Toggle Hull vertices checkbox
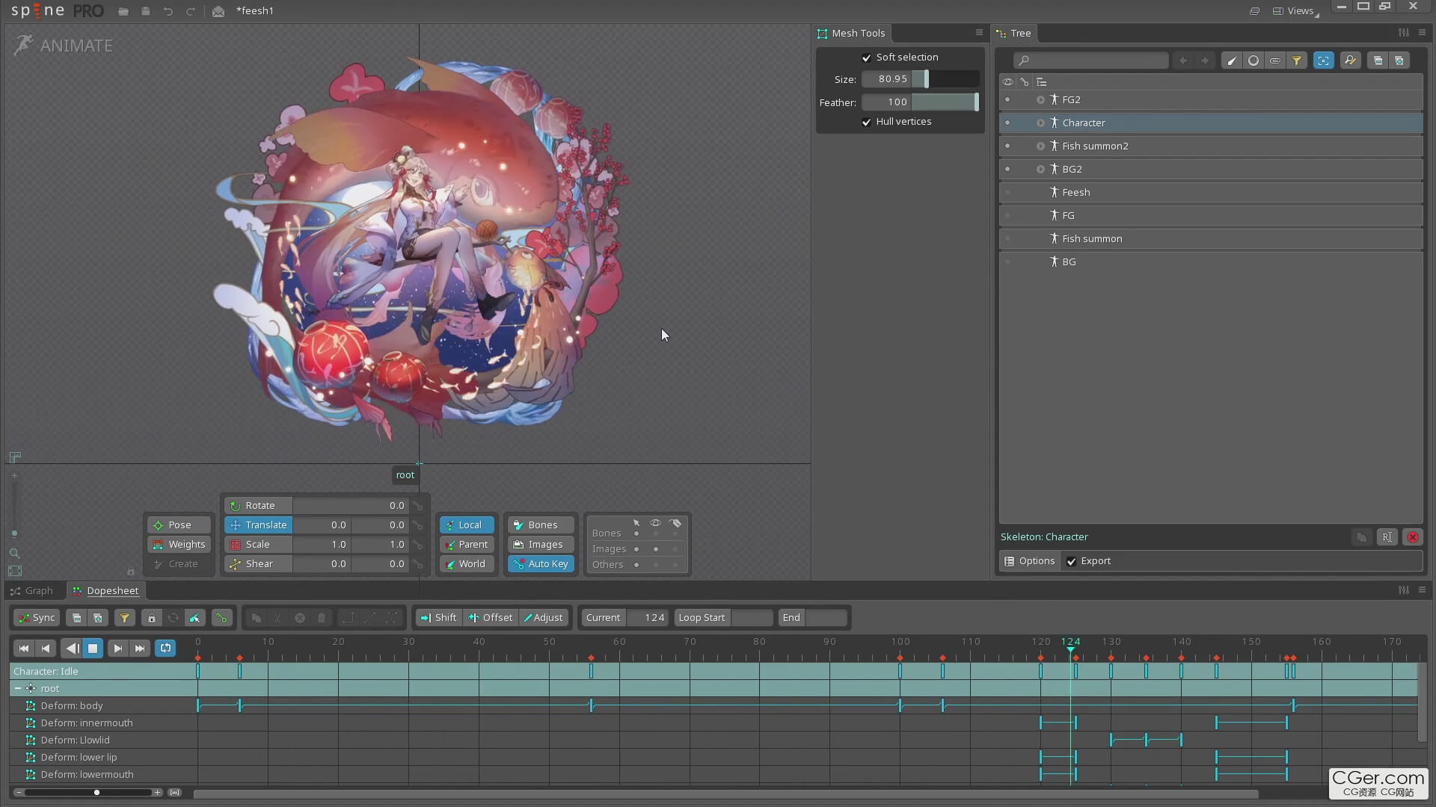The width and height of the screenshot is (1436, 807). tap(866, 122)
